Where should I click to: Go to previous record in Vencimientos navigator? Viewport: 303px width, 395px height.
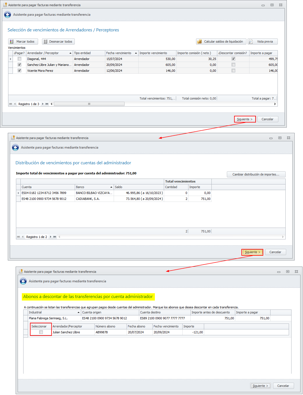pyautogui.click(x=15, y=104)
